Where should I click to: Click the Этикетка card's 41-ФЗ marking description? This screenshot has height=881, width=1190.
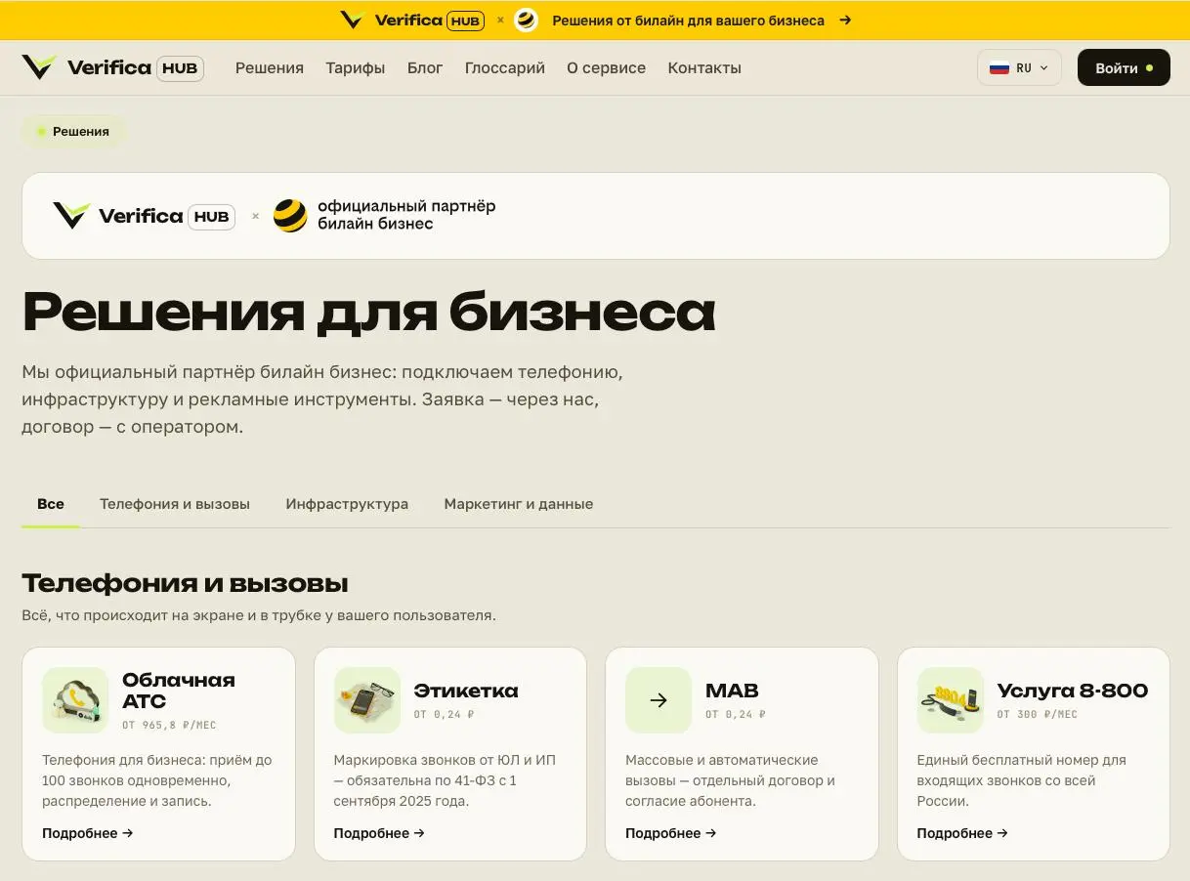pos(445,780)
